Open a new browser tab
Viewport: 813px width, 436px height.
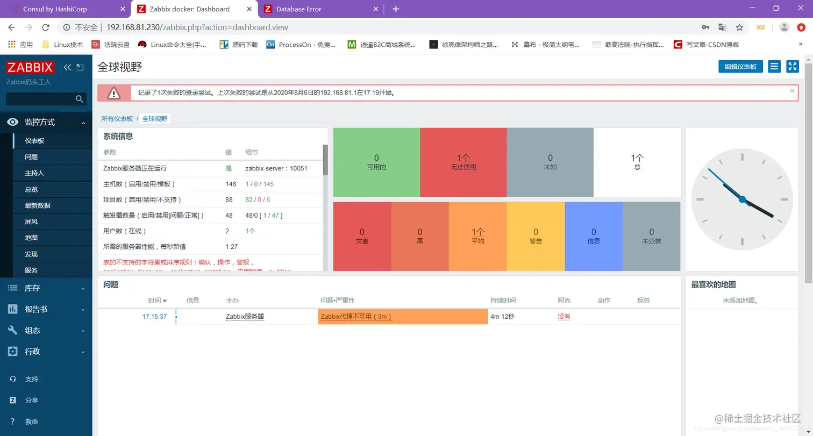[x=396, y=9]
